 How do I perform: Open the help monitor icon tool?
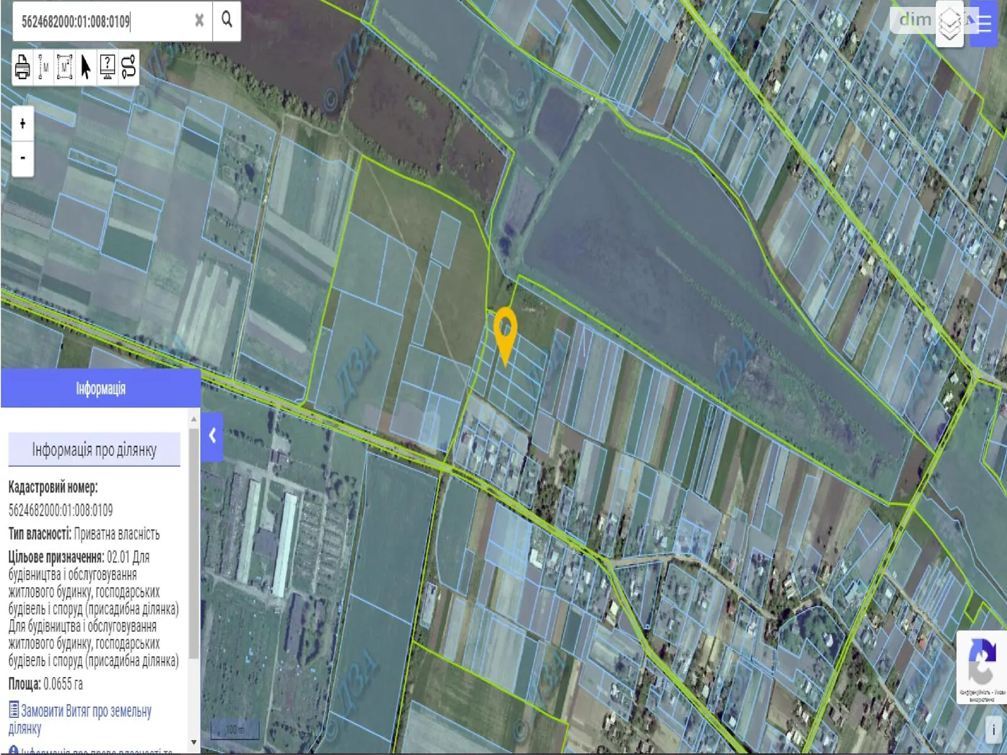(108, 67)
